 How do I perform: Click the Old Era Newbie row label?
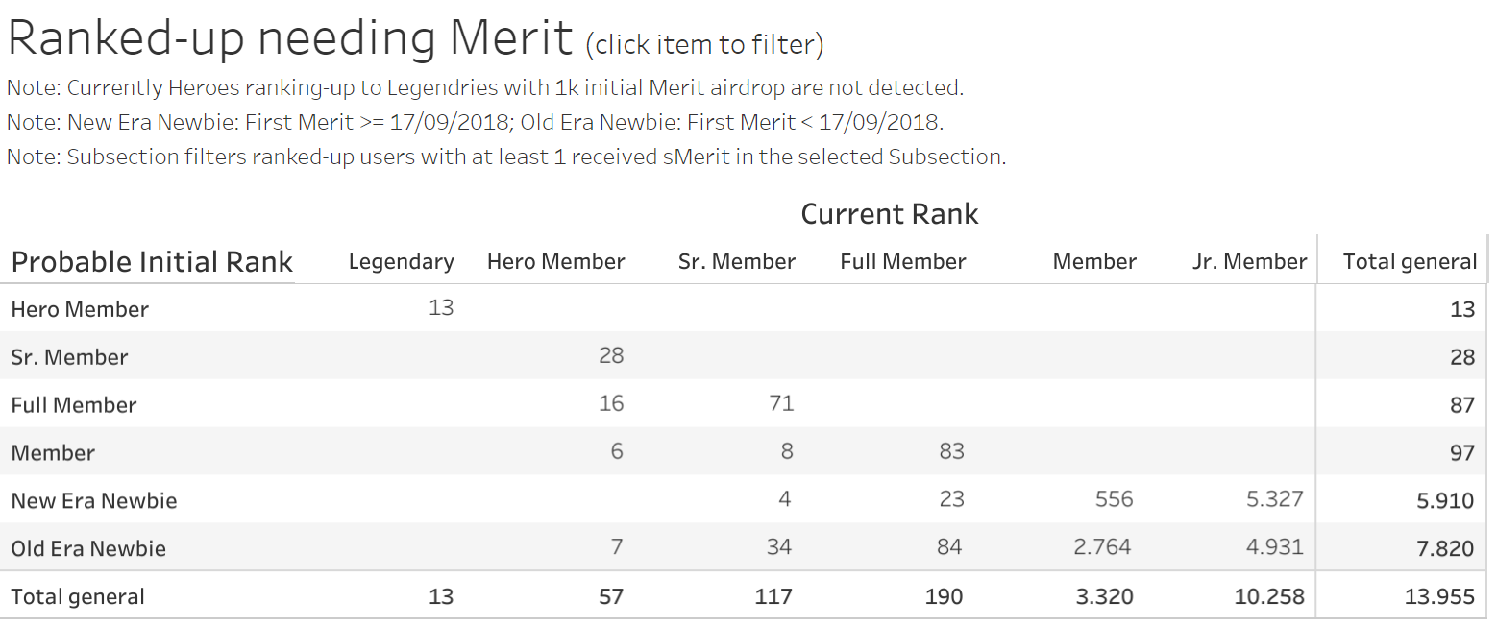pyautogui.click(x=88, y=549)
